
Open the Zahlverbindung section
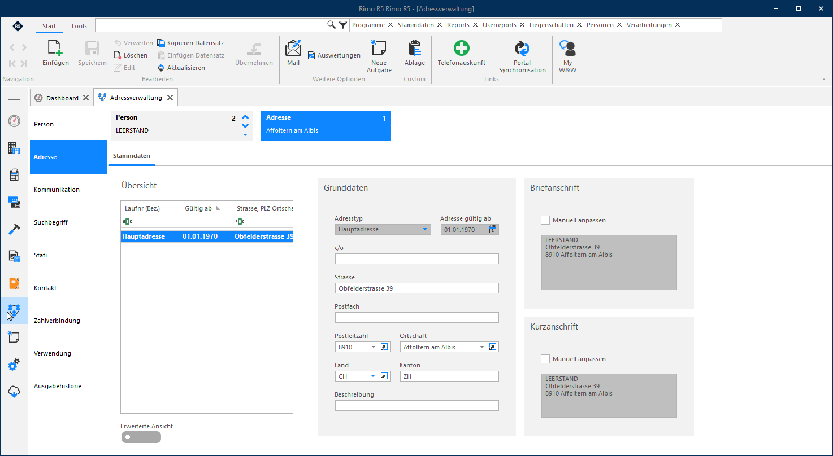coord(68,321)
